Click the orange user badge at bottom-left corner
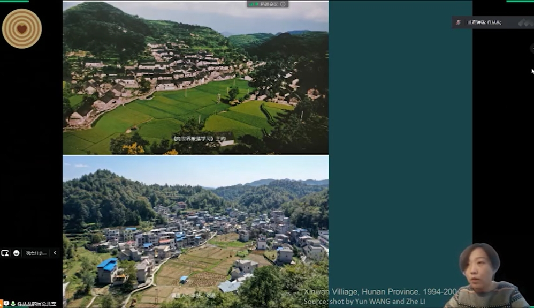The image size is (534, 308). pos(1,304)
